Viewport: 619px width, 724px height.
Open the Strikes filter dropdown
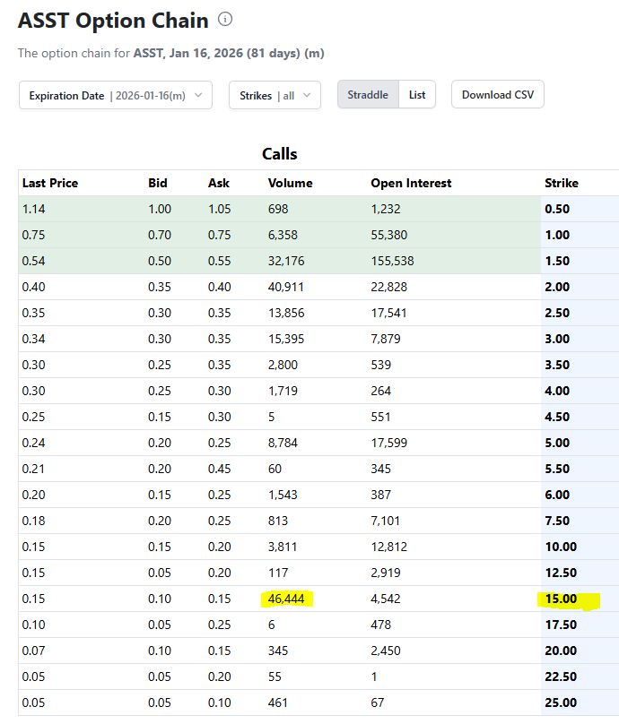pos(275,96)
